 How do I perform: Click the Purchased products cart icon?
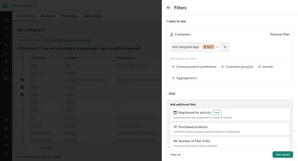tap(175, 127)
